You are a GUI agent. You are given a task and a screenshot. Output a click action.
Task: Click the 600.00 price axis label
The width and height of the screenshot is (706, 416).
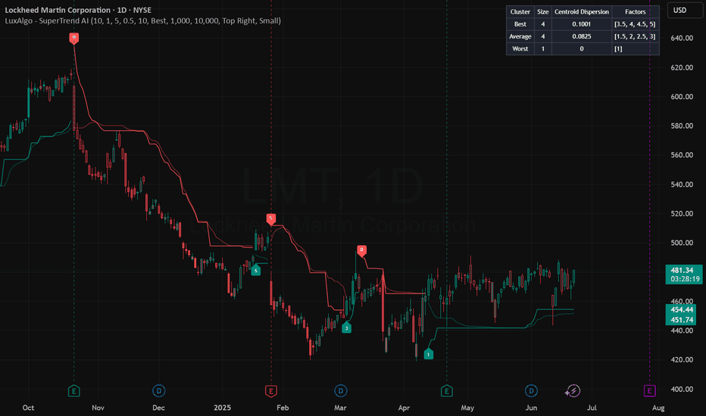682,97
